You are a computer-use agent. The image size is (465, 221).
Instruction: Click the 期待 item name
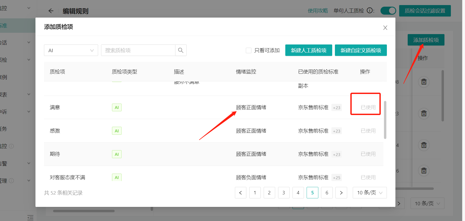[x=55, y=154]
